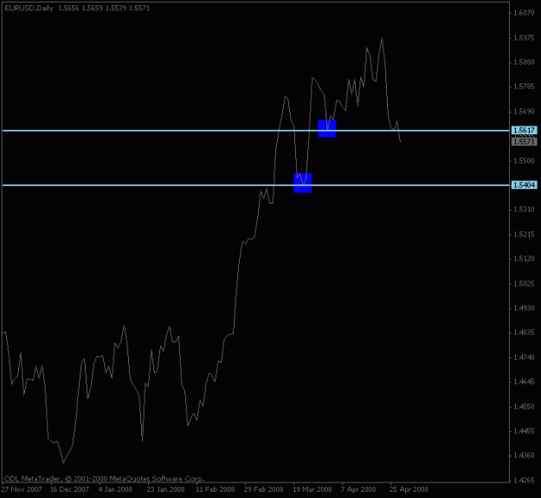Click the 1.5975 price scale value
The height and width of the screenshot is (498, 541).
tap(524, 37)
